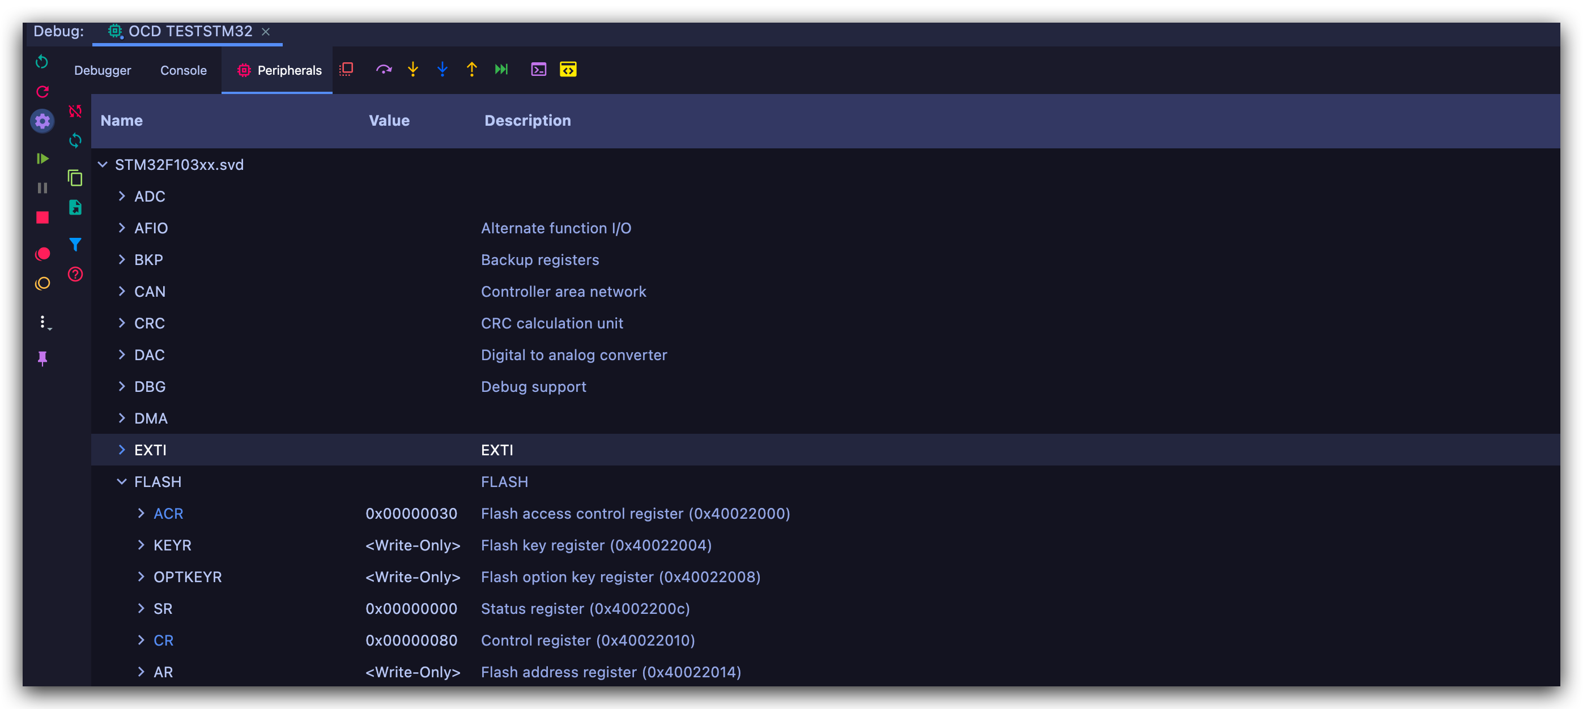Open the purple terminal prompt icon
Image resolution: width=1583 pixels, height=709 pixels.
click(538, 70)
